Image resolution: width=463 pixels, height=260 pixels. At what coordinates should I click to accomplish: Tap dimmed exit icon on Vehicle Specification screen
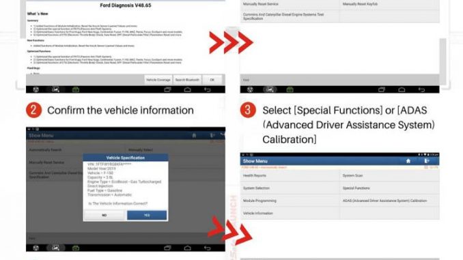pos(212,136)
